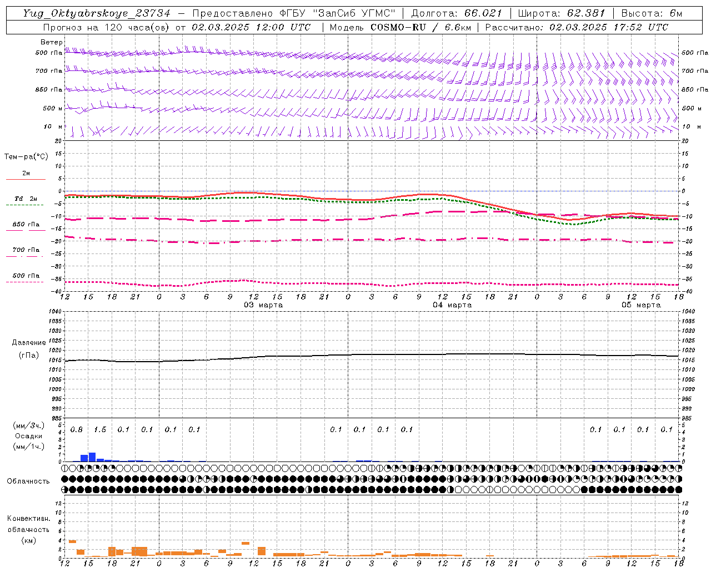Select the 2м temperature legend entry

(x=26, y=174)
